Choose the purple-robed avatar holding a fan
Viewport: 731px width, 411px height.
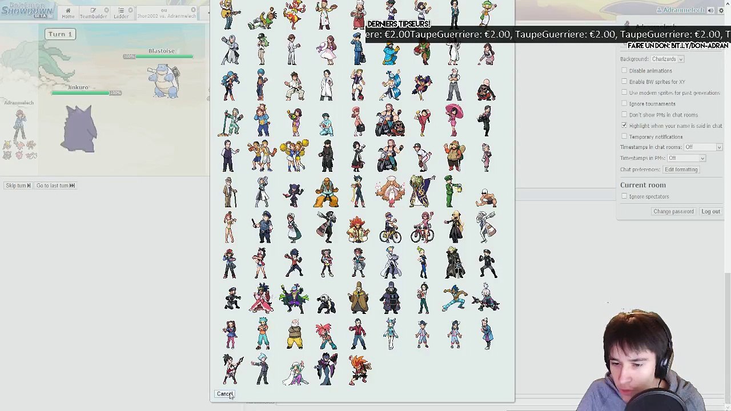point(326,369)
